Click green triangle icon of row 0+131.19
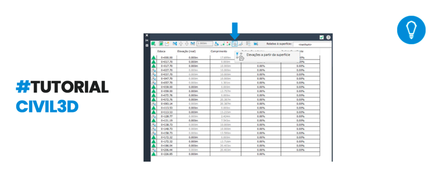This screenshot has height=195, width=434. point(153,121)
